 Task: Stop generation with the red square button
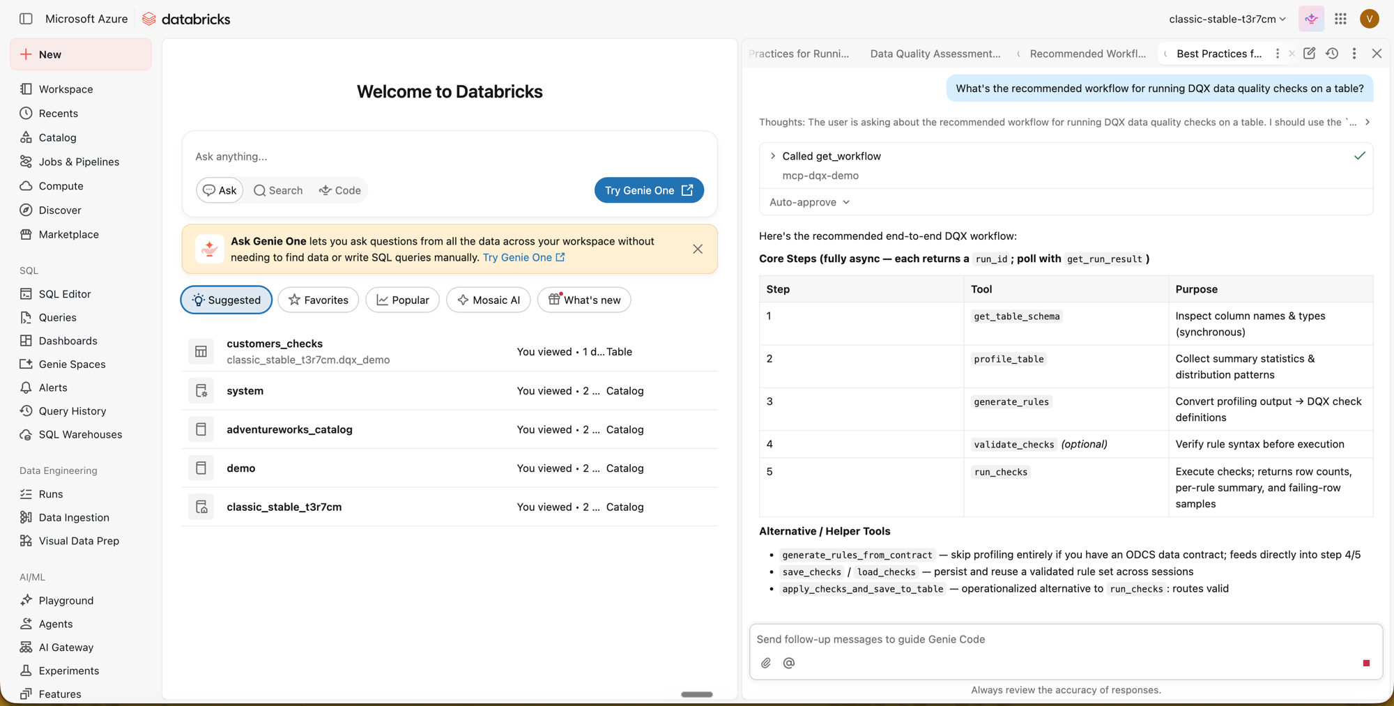(x=1366, y=663)
